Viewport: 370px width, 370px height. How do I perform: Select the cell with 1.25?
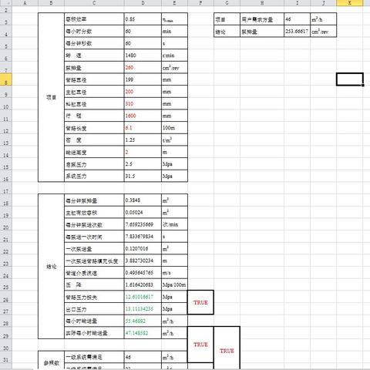coord(143,140)
